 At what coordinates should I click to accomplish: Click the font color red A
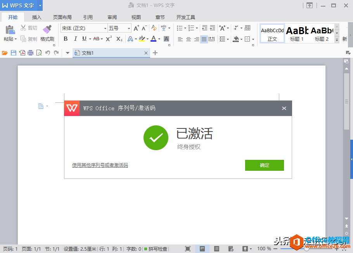click(x=154, y=39)
